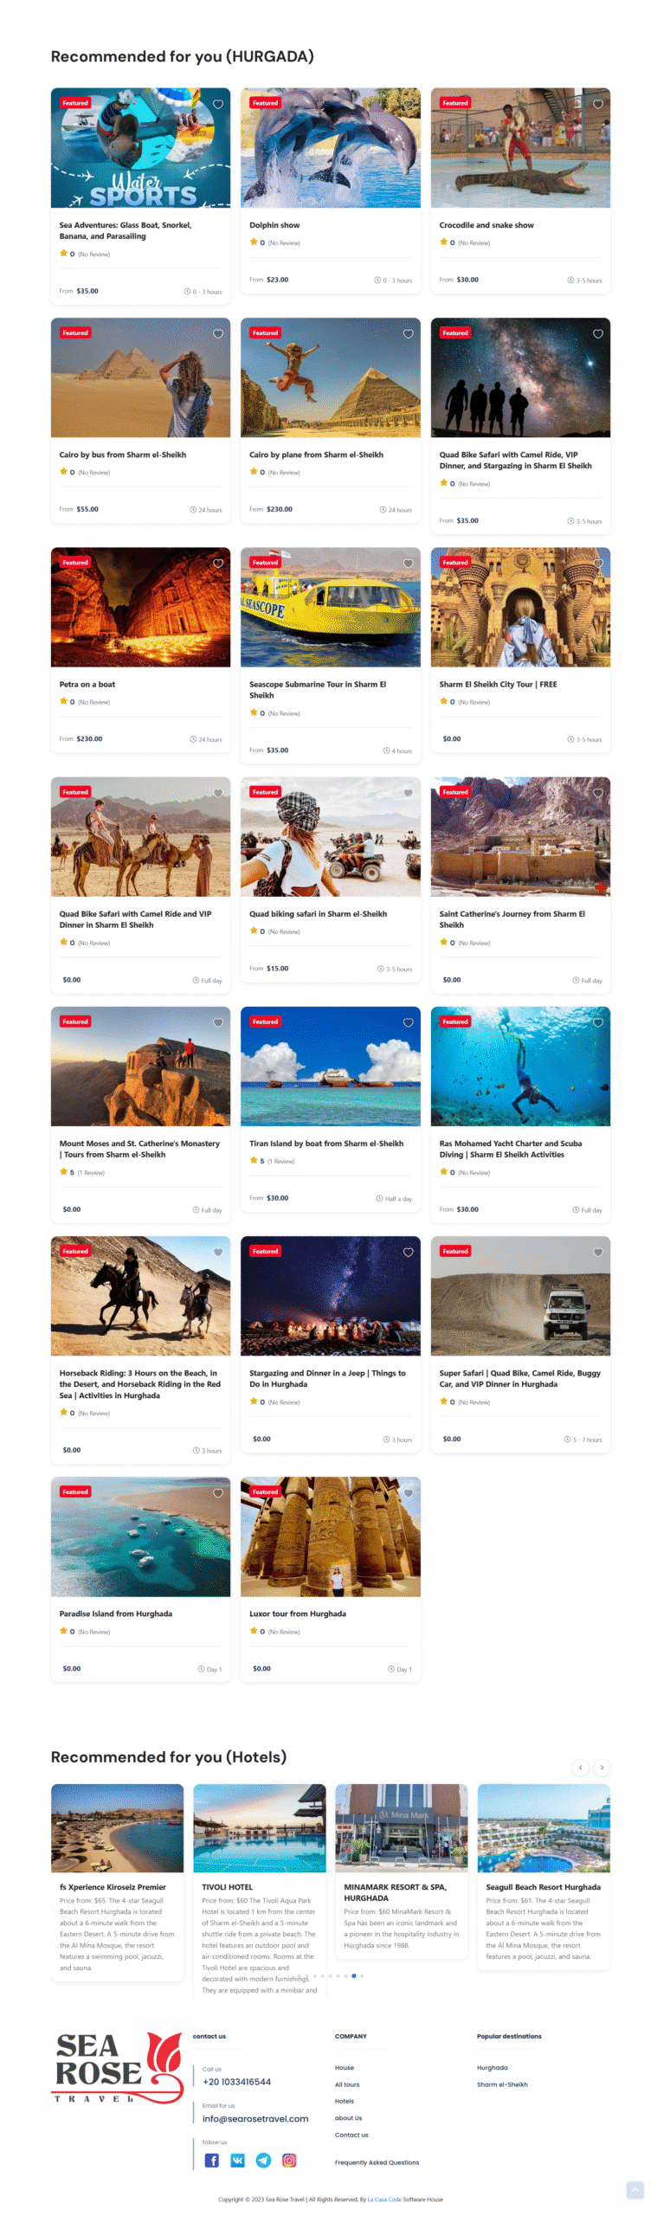Open the Sharm el-Sheikh destination link
This screenshot has width=657, height=2216.
pos(502,2084)
